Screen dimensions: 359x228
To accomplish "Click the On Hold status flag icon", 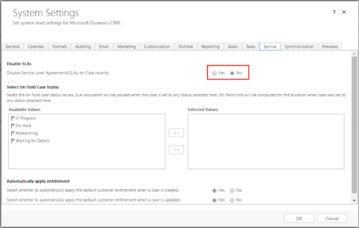I will tap(13, 125).
